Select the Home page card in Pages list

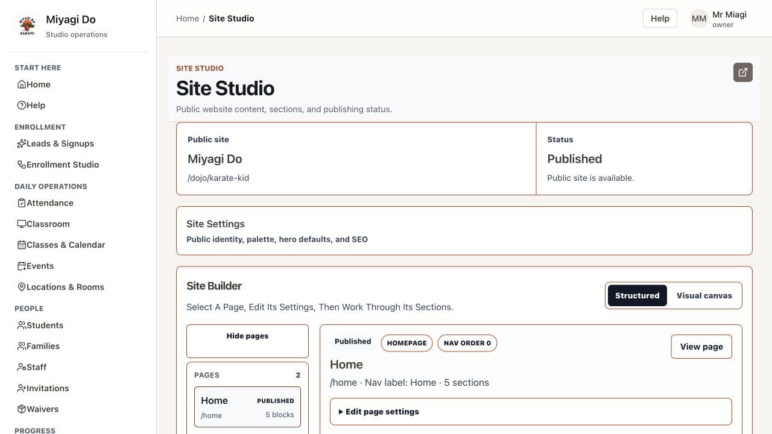[247, 407]
